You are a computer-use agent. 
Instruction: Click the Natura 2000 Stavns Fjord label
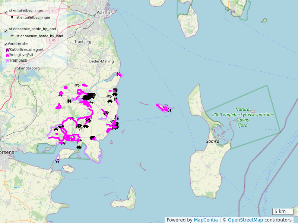click(x=242, y=117)
